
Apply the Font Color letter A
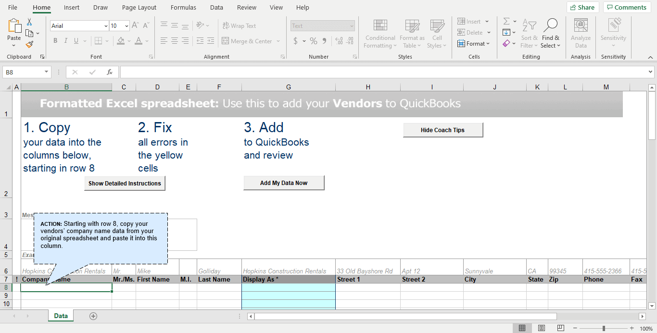coord(139,41)
